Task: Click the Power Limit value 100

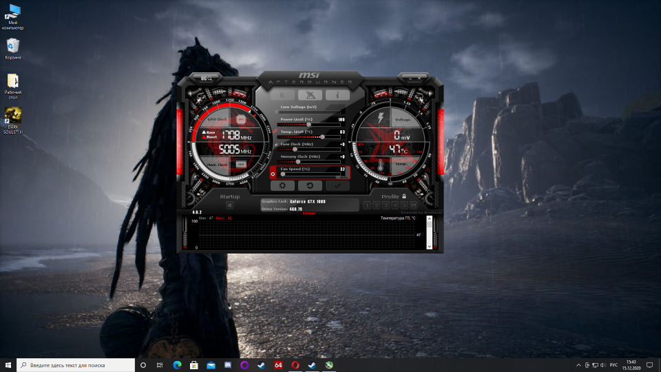Action: coord(342,120)
